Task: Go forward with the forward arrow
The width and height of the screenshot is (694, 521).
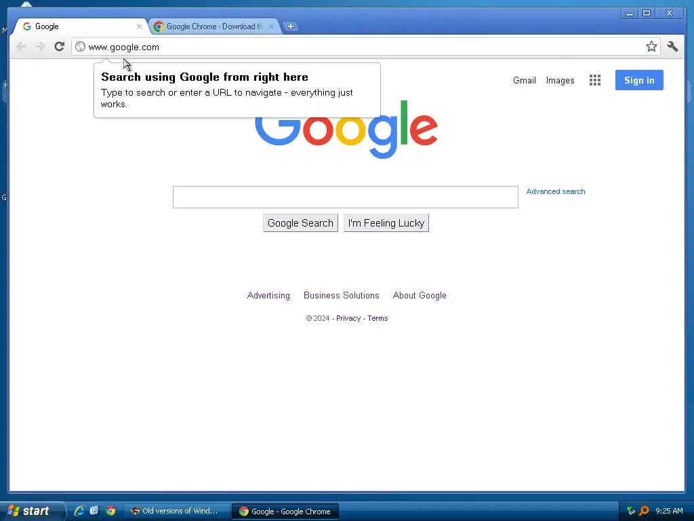Action: [x=40, y=47]
